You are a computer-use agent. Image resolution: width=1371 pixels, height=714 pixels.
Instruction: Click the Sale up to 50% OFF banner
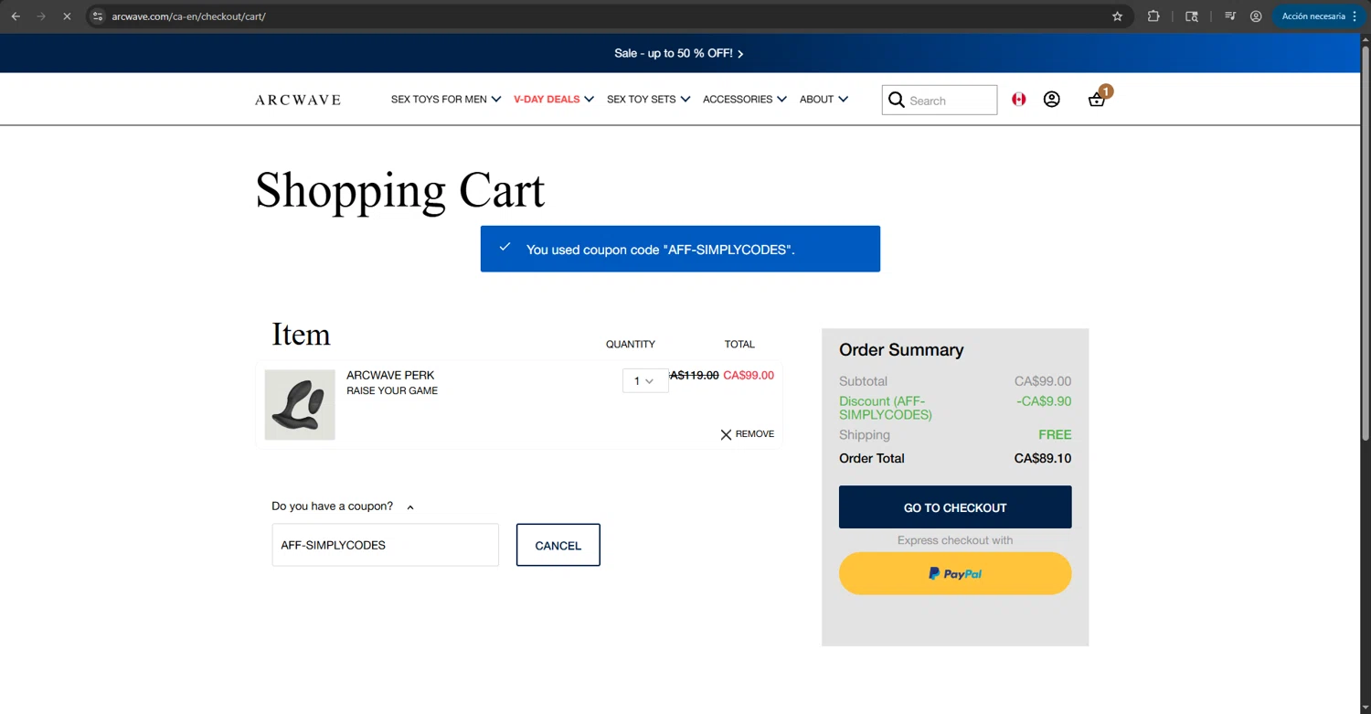coord(679,53)
